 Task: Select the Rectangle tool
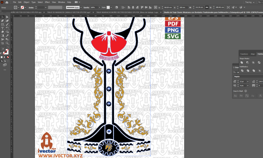coord(3,24)
